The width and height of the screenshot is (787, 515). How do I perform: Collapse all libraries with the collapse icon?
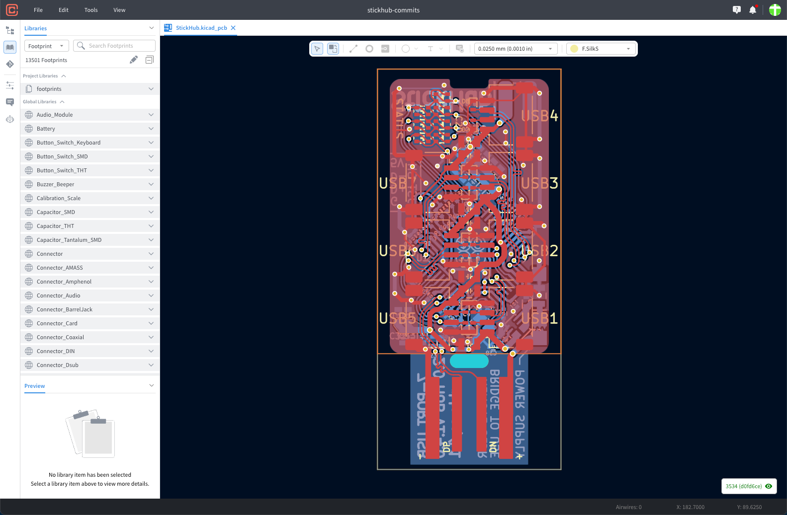(149, 60)
